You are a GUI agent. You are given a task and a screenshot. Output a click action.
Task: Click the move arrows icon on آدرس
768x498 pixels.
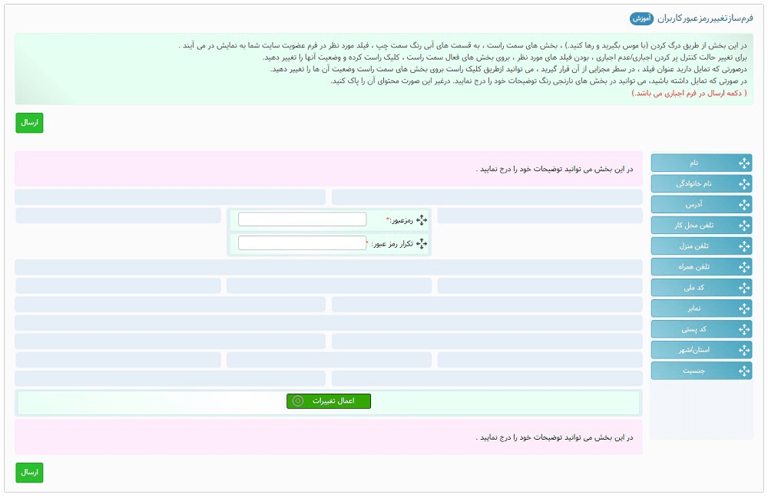743,205
